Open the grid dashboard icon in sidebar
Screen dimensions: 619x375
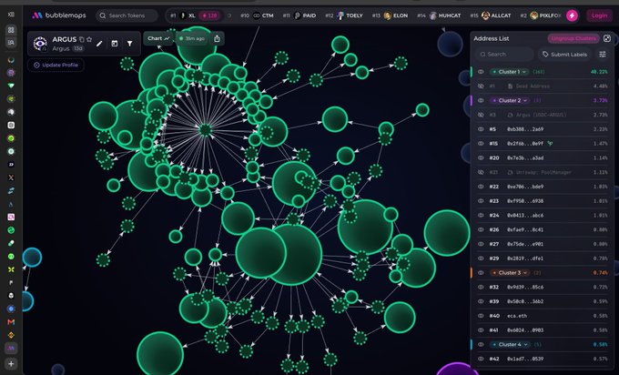coord(11,30)
